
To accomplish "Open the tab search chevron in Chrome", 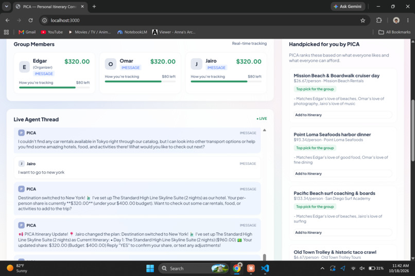I will (x=6, y=6).
